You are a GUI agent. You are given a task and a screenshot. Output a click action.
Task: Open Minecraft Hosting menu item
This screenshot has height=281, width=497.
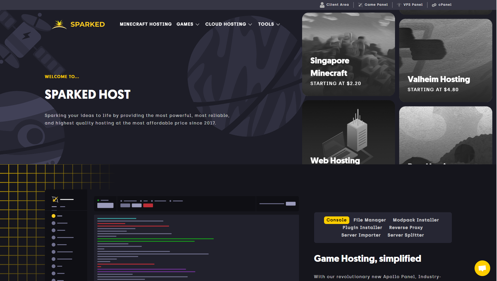[x=146, y=24]
